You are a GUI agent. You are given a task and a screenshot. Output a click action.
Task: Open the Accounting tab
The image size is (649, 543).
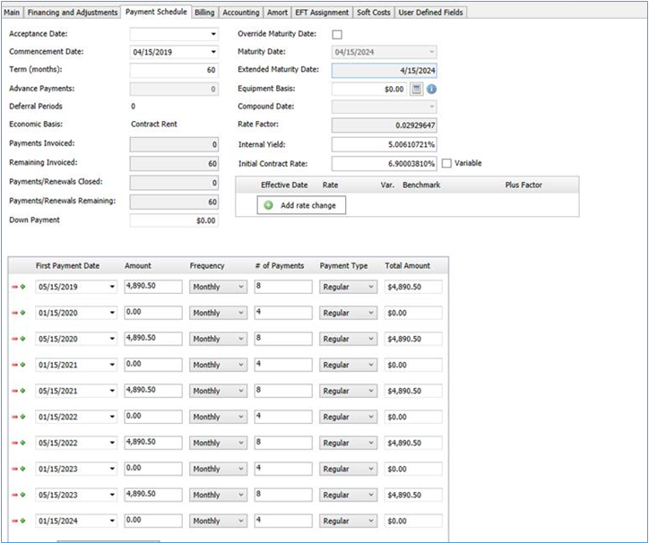pos(241,13)
